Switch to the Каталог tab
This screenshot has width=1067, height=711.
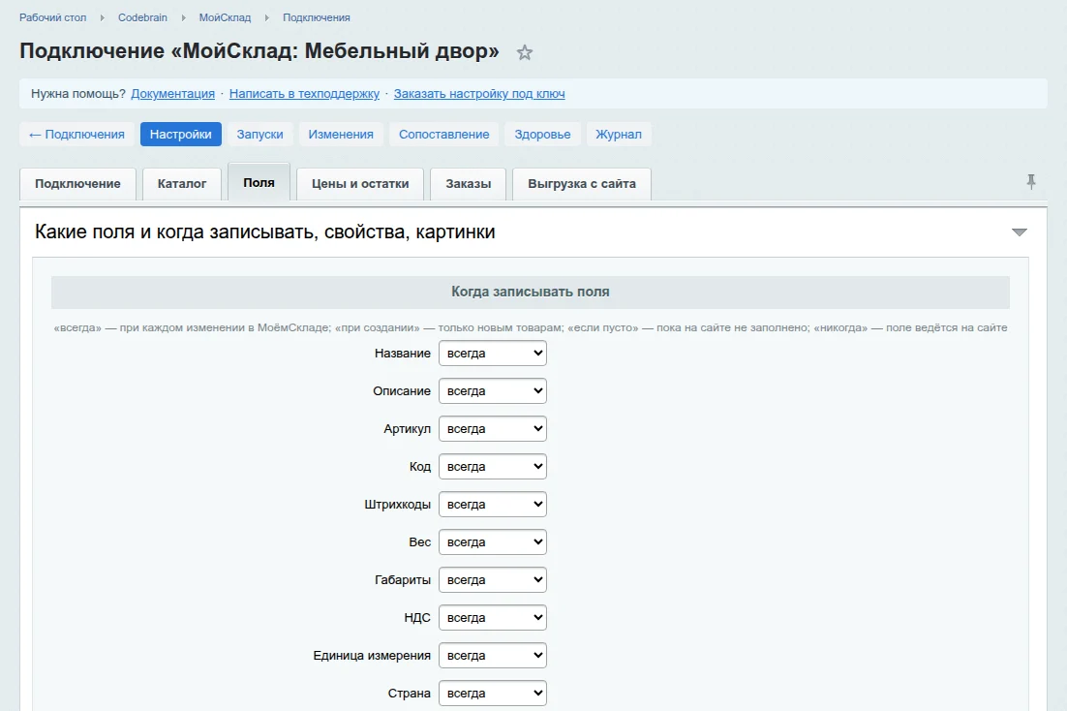[182, 184]
